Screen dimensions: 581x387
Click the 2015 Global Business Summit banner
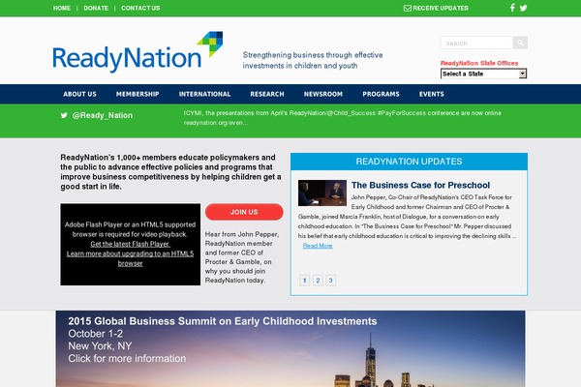click(x=290, y=349)
